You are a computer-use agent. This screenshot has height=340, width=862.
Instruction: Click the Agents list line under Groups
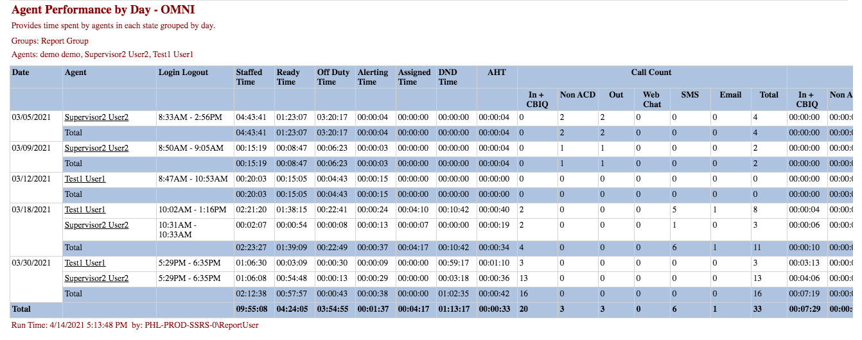(103, 55)
